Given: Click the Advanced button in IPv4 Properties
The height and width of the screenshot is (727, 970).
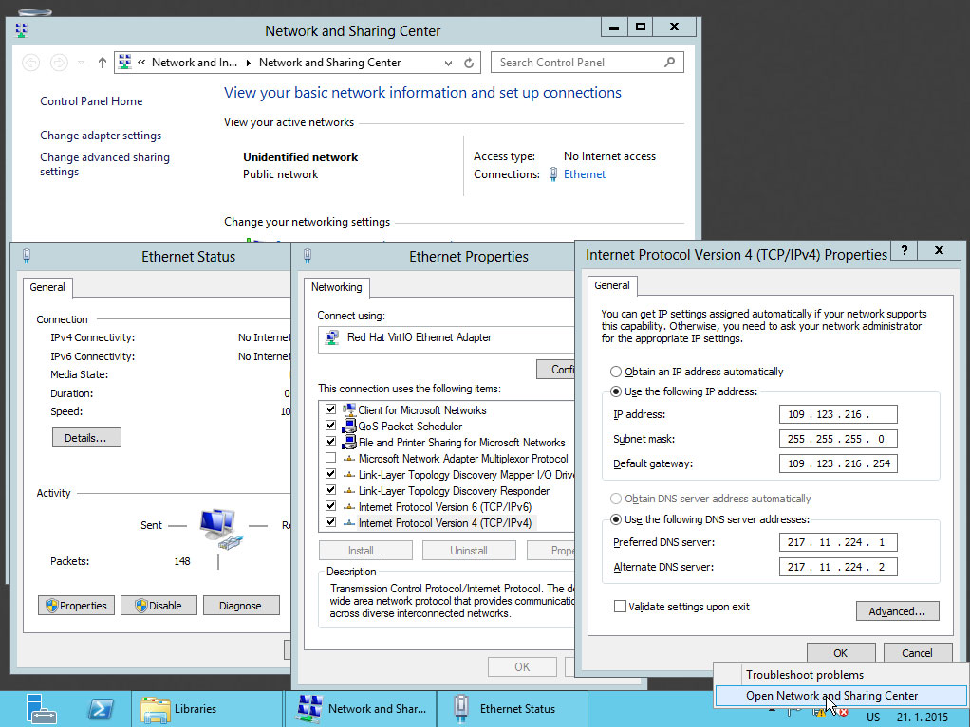Looking at the screenshot, I should coord(897,611).
